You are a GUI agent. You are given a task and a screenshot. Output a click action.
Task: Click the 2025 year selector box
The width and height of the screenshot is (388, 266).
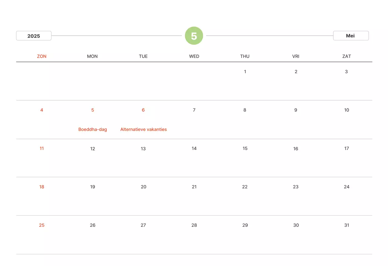point(34,36)
